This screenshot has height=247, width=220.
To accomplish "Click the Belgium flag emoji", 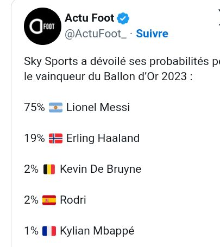I will click(49, 169).
